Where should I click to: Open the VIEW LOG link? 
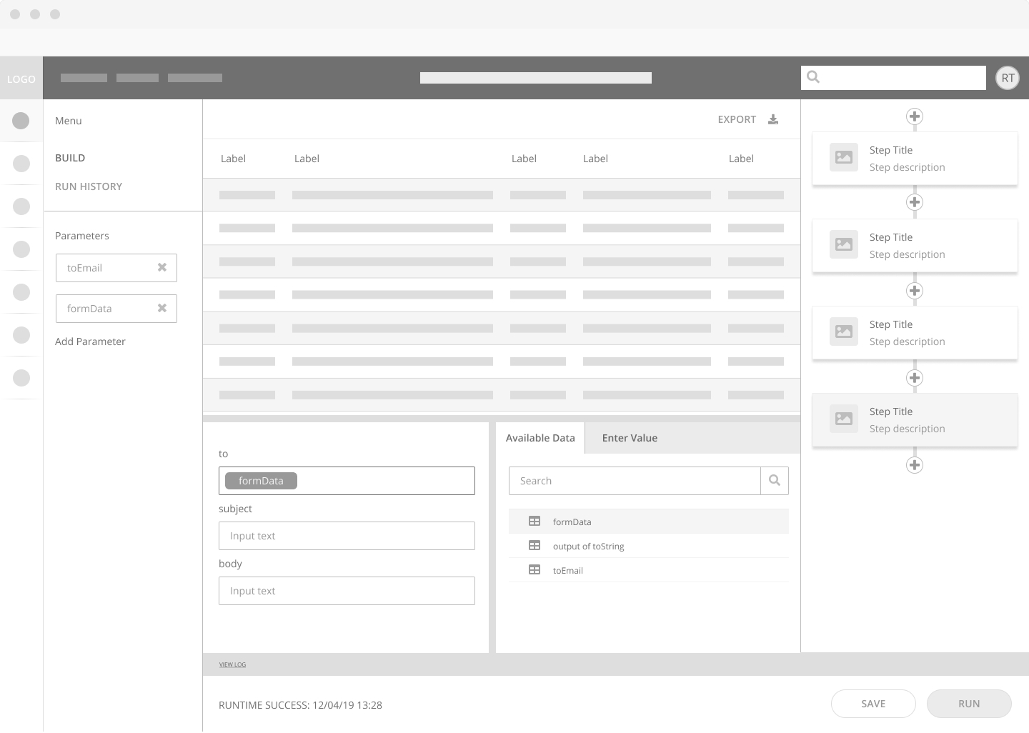point(232,664)
